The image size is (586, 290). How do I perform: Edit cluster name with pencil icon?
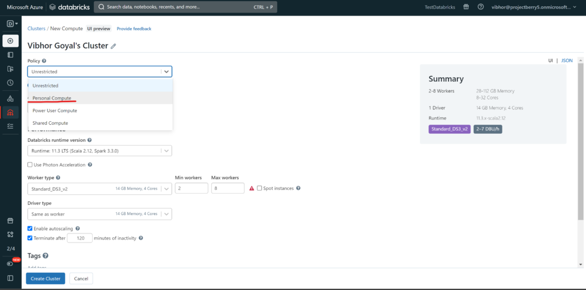coord(114,46)
